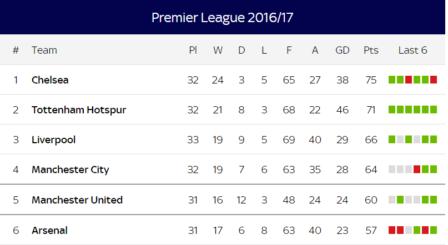Screen dimensions: 448x245
Task: Click Manchester United's first grey form square
Action: [392, 200]
